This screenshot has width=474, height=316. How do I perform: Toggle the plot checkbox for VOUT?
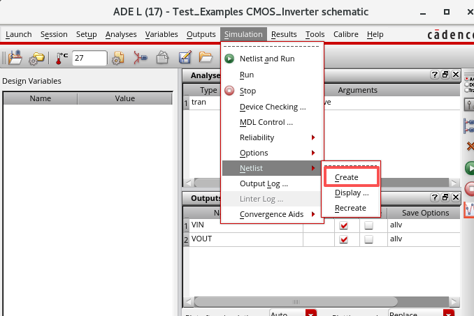tap(344, 239)
